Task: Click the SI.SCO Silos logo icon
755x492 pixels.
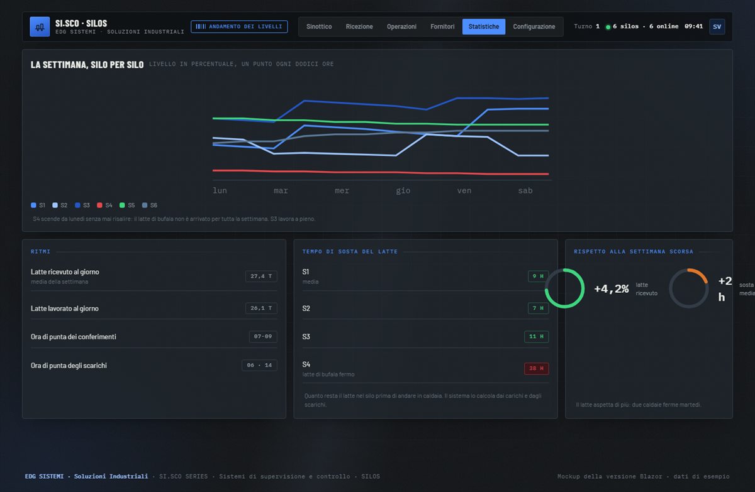Action: [x=40, y=26]
